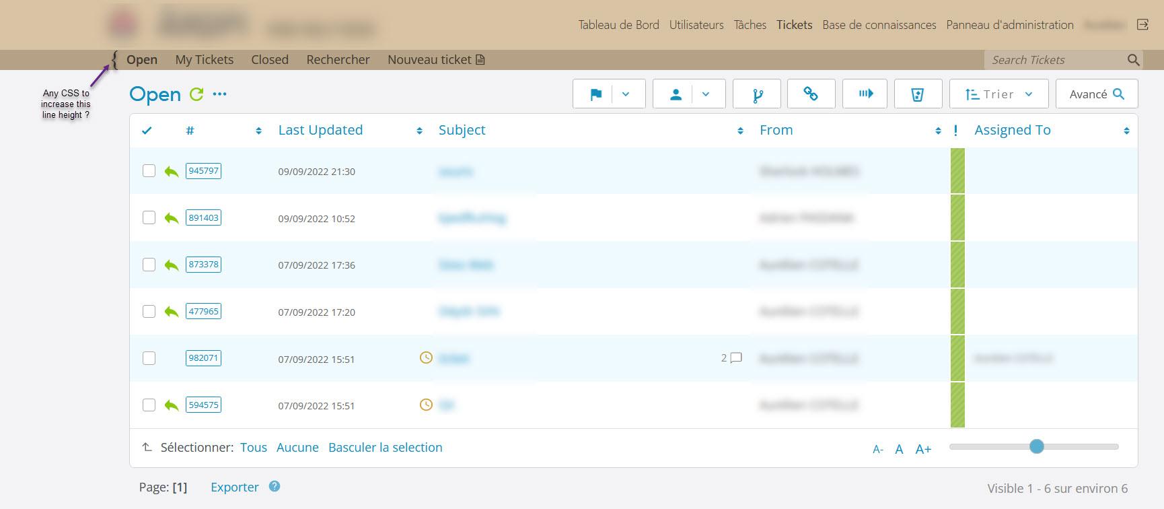Check the box for ticket 945797
1164x509 pixels.
[149, 171]
